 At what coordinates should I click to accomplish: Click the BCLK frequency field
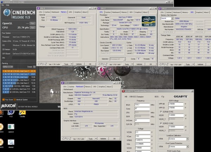click(x=142, y=104)
